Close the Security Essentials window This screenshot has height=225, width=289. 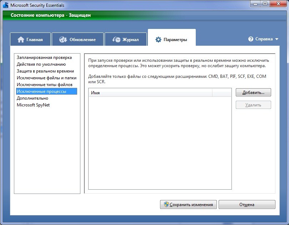[x=278, y=4]
